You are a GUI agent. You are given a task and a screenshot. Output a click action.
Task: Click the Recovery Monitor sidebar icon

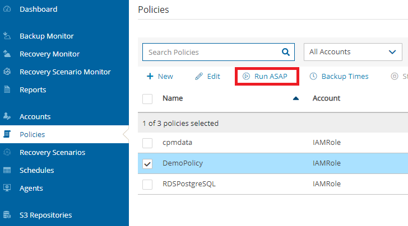pyautogui.click(x=7, y=54)
